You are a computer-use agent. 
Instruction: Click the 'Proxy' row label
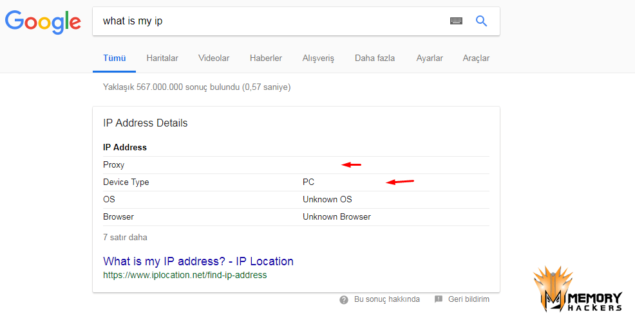pyautogui.click(x=114, y=165)
